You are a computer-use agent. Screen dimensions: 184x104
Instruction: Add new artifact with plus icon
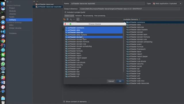[34, 1]
